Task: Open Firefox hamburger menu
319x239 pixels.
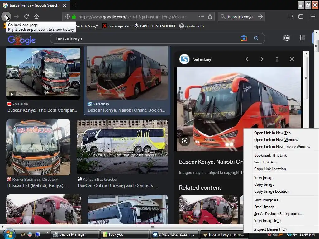Action: [313, 17]
